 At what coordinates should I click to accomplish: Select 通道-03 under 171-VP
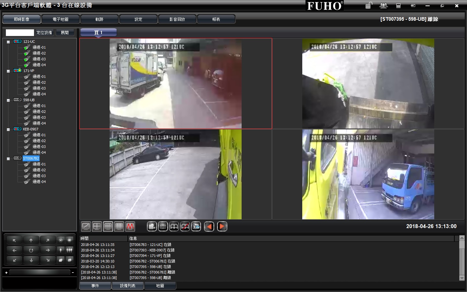(x=39, y=88)
